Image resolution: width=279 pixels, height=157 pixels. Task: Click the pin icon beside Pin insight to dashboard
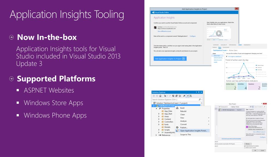click(227, 57)
